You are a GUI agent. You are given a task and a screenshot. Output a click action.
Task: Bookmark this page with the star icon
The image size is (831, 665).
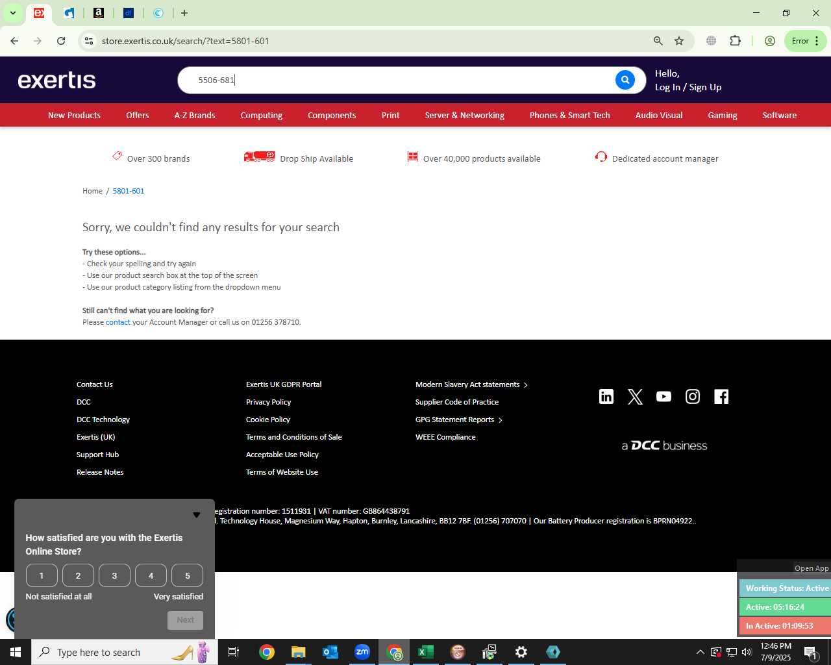click(679, 41)
